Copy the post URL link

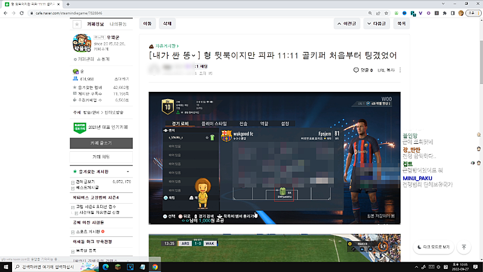point(386,70)
